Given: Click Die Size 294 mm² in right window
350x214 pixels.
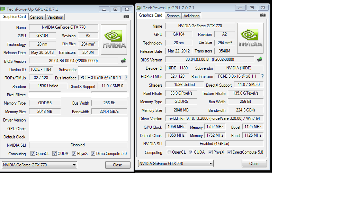Looking at the screenshot, I should point(225,43).
